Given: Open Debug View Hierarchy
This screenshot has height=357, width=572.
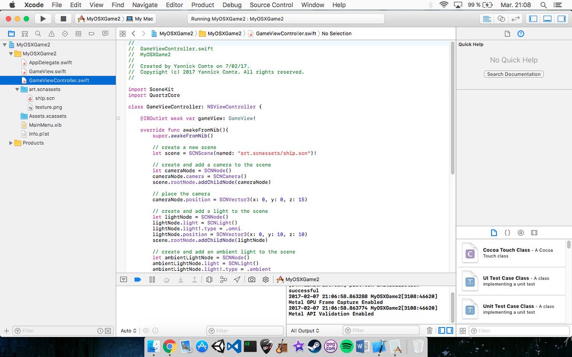Looking at the screenshot, I should tap(209, 279).
